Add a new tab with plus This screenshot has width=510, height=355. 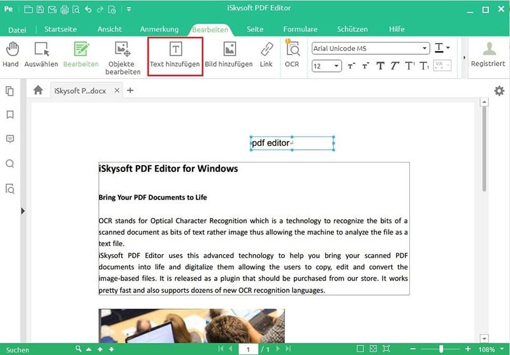[130, 91]
